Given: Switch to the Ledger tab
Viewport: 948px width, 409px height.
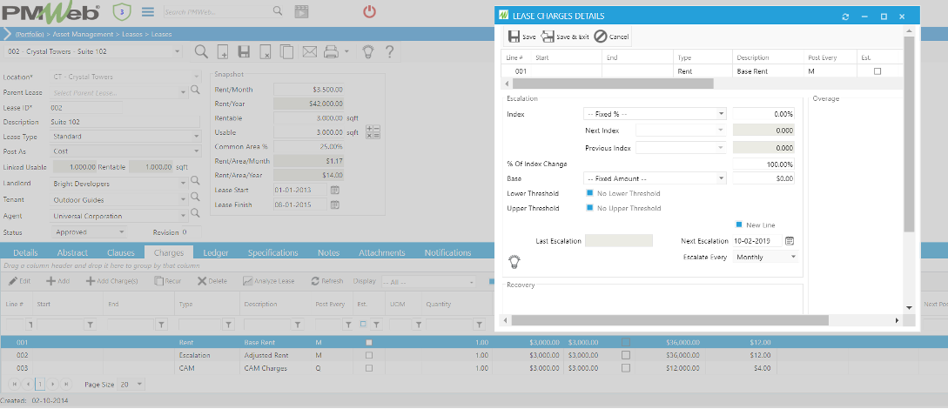Looking at the screenshot, I should [x=216, y=252].
